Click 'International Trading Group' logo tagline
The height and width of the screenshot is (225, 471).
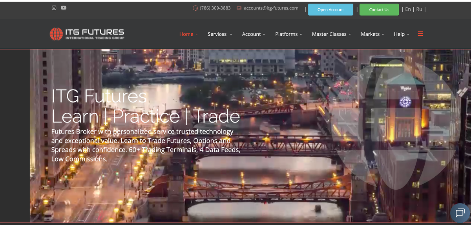click(x=95, y=38)
